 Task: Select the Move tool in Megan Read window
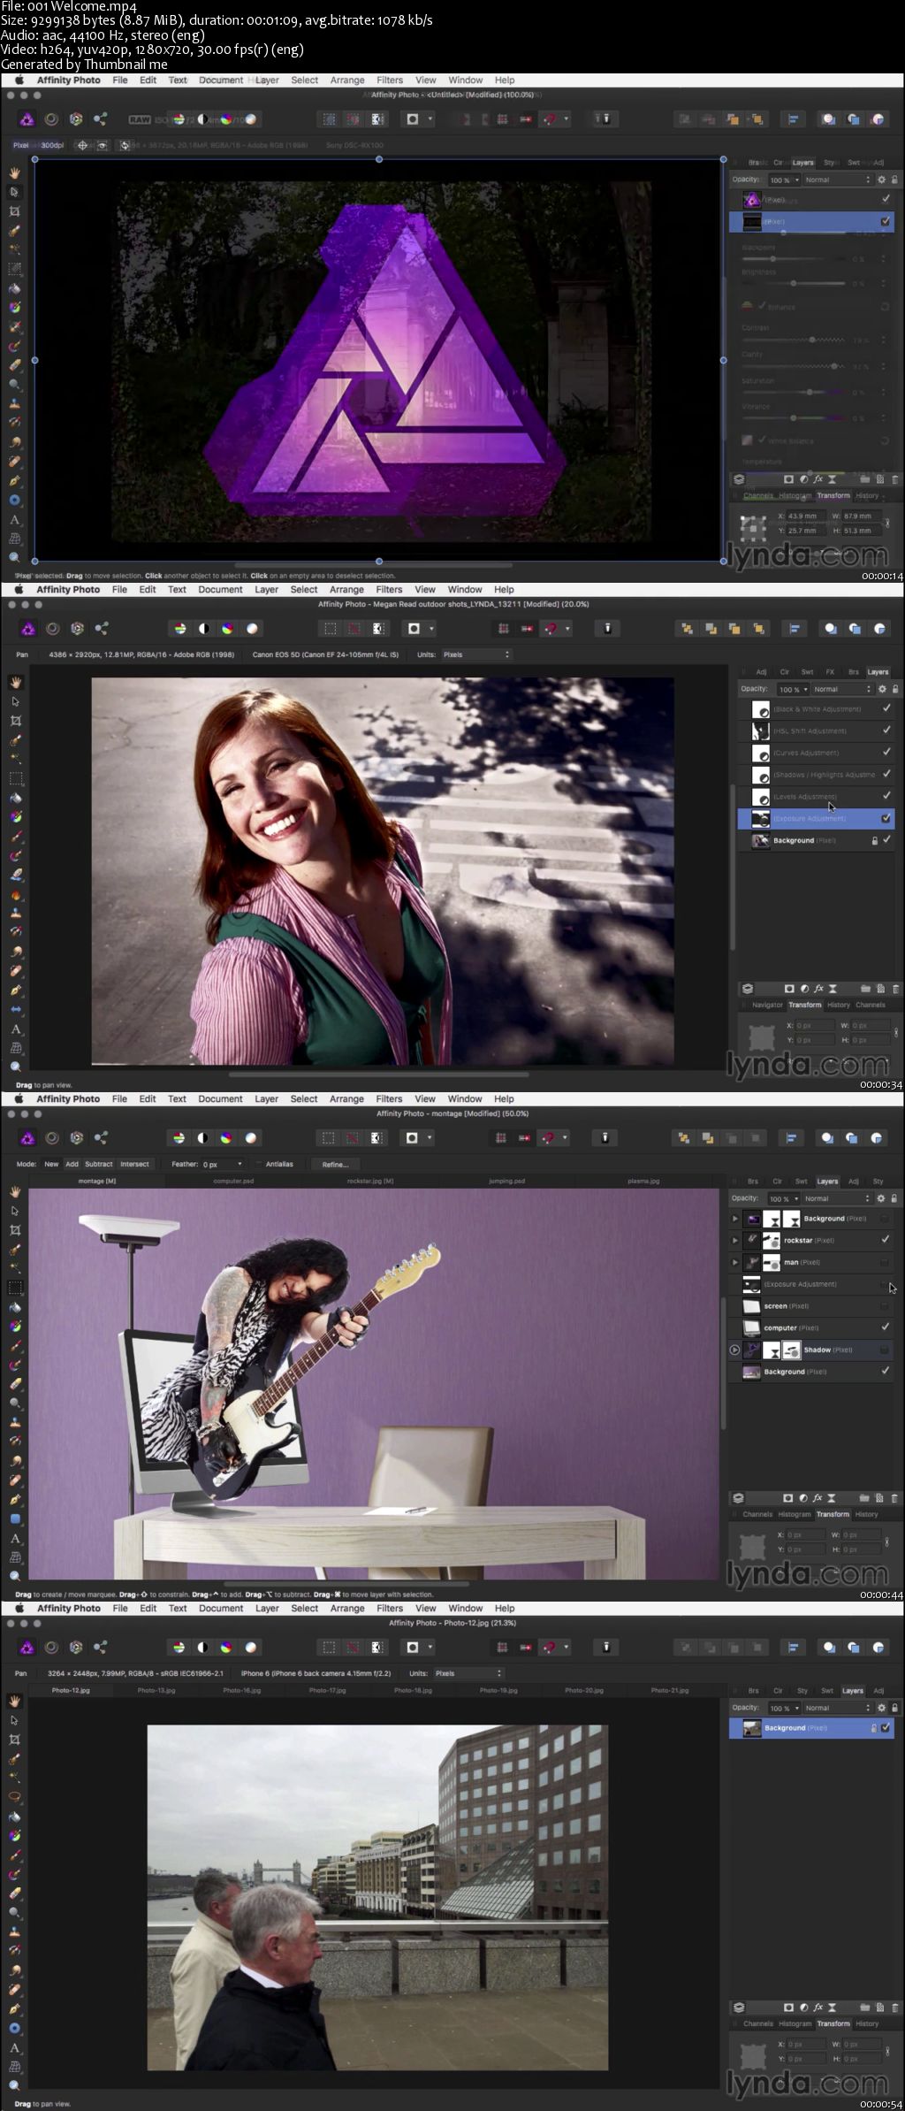point(15,701)
